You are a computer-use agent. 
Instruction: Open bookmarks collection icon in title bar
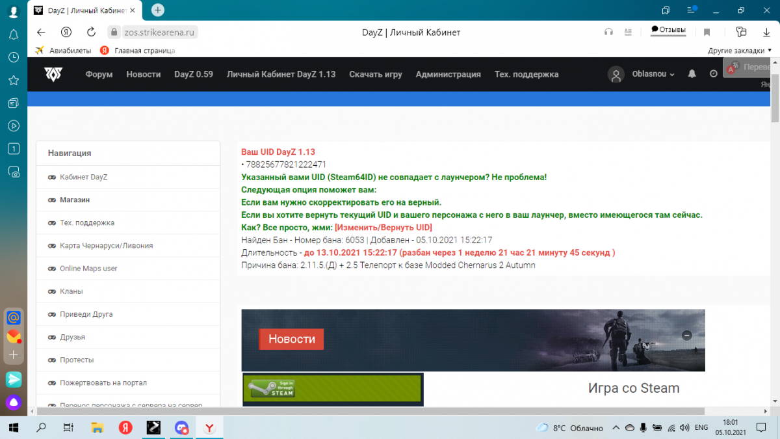(666, 10)
